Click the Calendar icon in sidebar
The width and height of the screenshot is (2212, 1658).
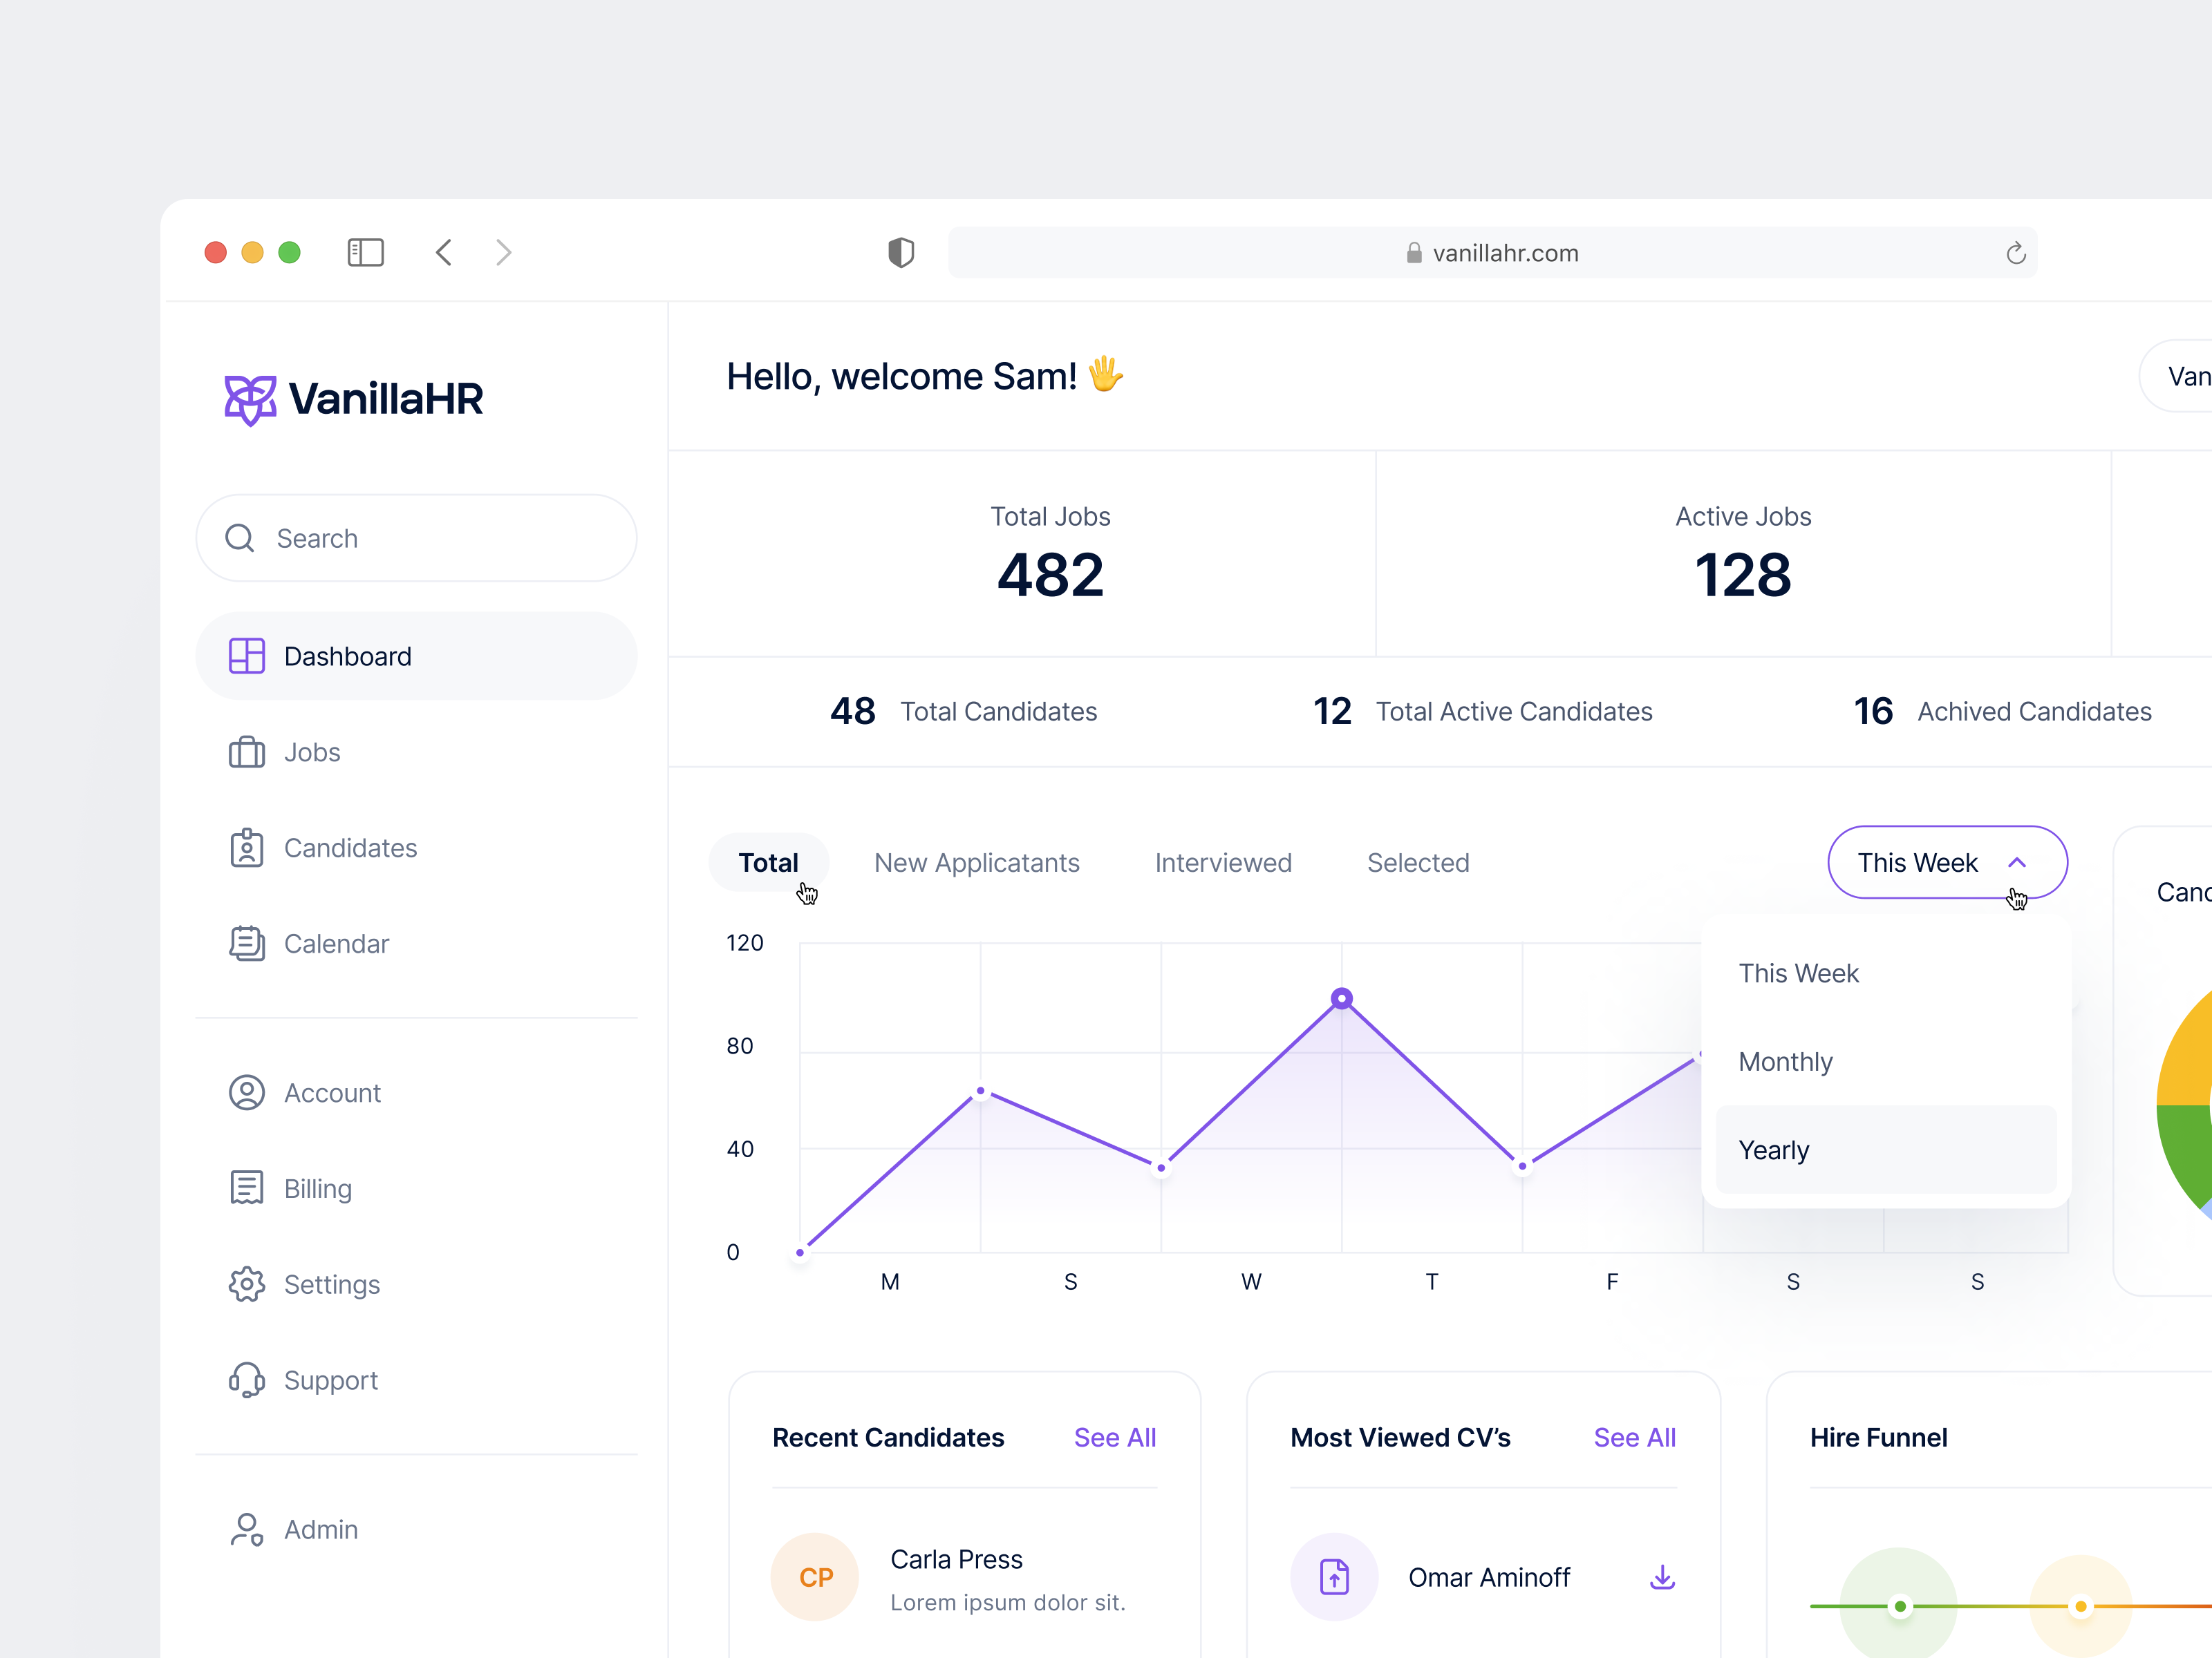coord(246,944)
